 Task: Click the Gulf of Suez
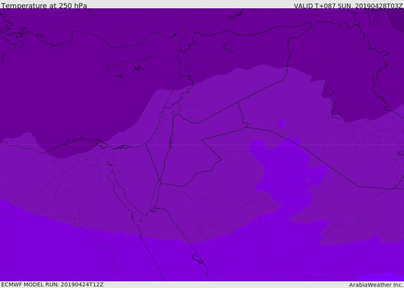tap(122, 194)
